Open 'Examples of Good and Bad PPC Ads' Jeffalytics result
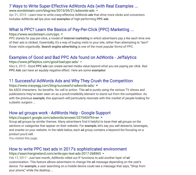This screenshot has height=175, width=196. tap(73, 57)
